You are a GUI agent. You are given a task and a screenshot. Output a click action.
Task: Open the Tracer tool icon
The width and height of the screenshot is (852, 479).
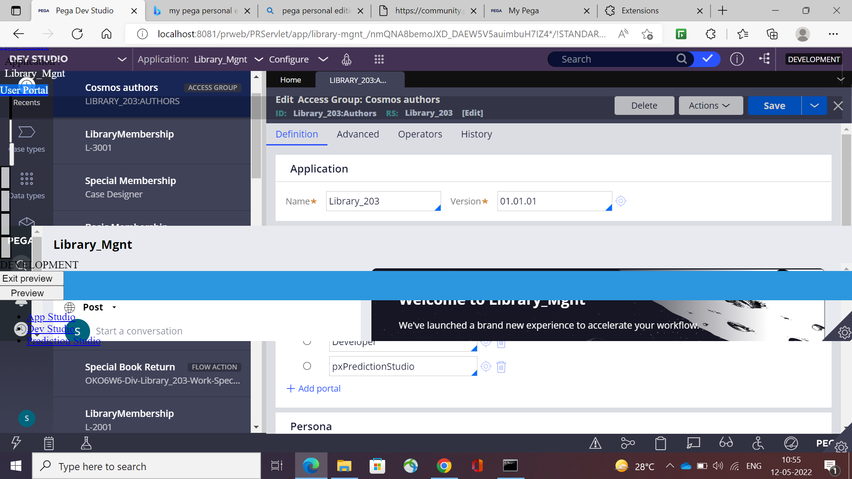tap(627, 443)
